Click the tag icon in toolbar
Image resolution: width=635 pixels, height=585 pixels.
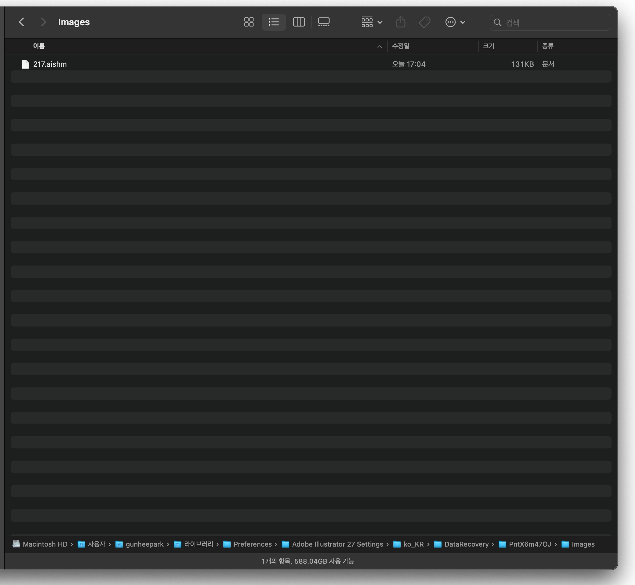[424, 22]
